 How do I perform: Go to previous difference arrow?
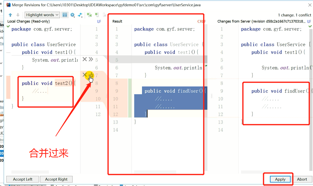10,15
